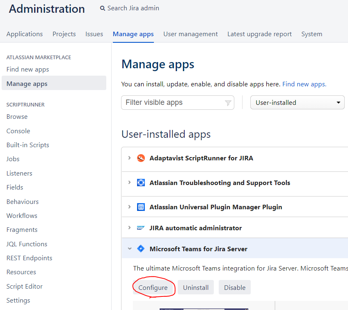
Task: Select Manage apps in sidebar
Action: coord(54,83)
